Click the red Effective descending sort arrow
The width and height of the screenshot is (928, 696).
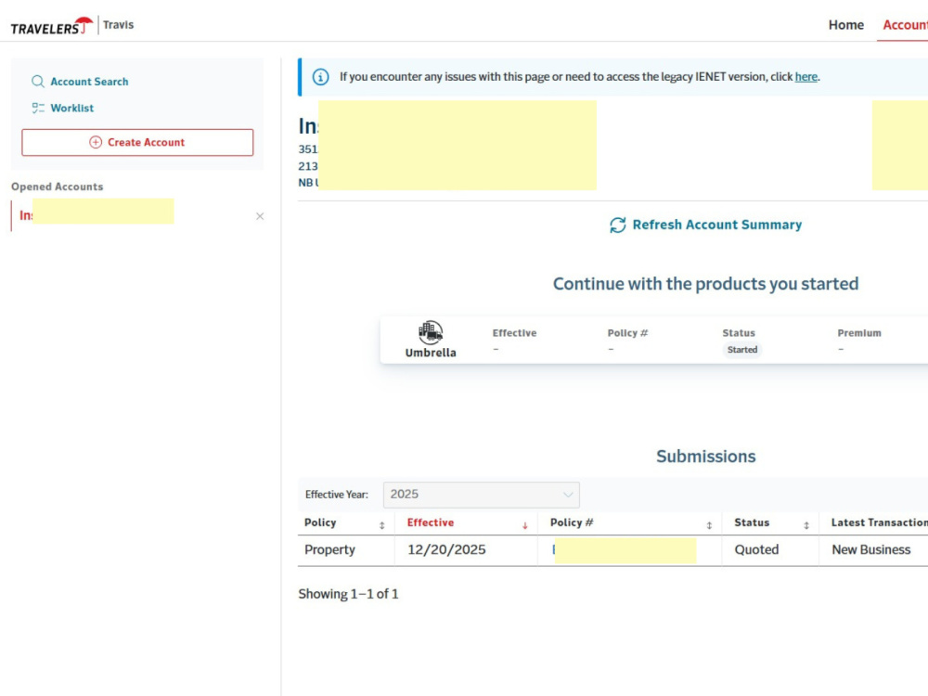[x=524, y=525]
